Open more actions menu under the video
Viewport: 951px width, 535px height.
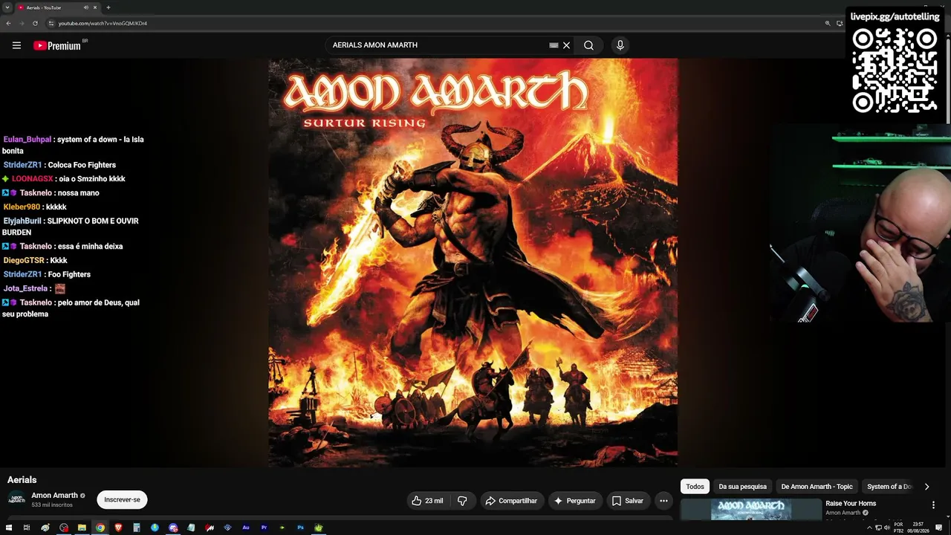[663, 501]
